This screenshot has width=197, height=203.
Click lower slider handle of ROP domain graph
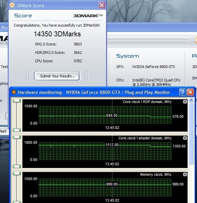[x=17, y=130]
